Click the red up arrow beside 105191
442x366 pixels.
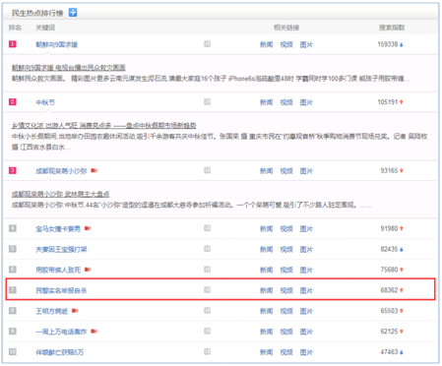(x=402, y=102)
